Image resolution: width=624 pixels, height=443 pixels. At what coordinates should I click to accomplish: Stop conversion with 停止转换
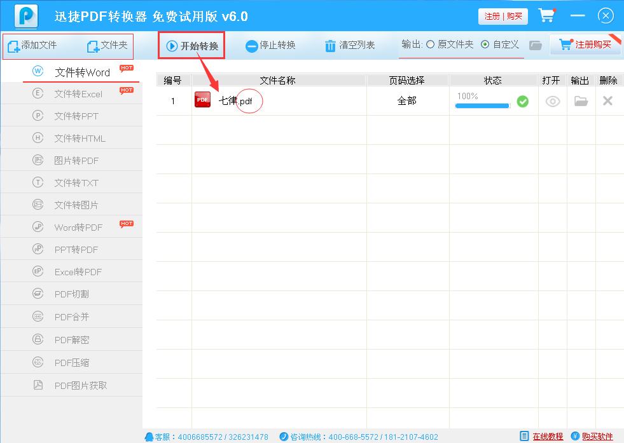pos(270,45)
